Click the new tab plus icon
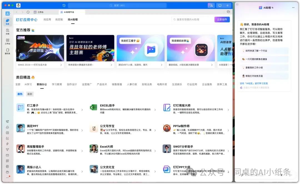 click(227, 5)
